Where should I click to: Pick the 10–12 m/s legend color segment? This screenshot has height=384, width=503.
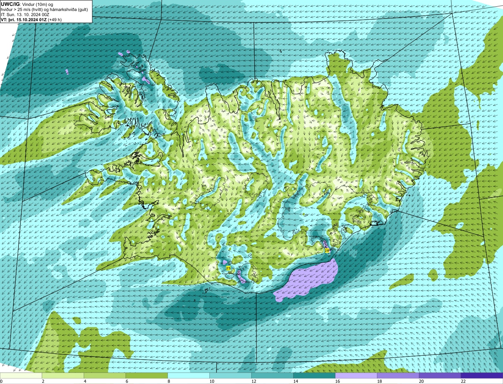point(231,375)
